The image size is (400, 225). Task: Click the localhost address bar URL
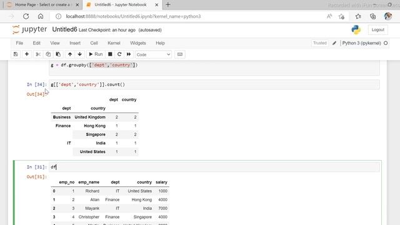133,16
